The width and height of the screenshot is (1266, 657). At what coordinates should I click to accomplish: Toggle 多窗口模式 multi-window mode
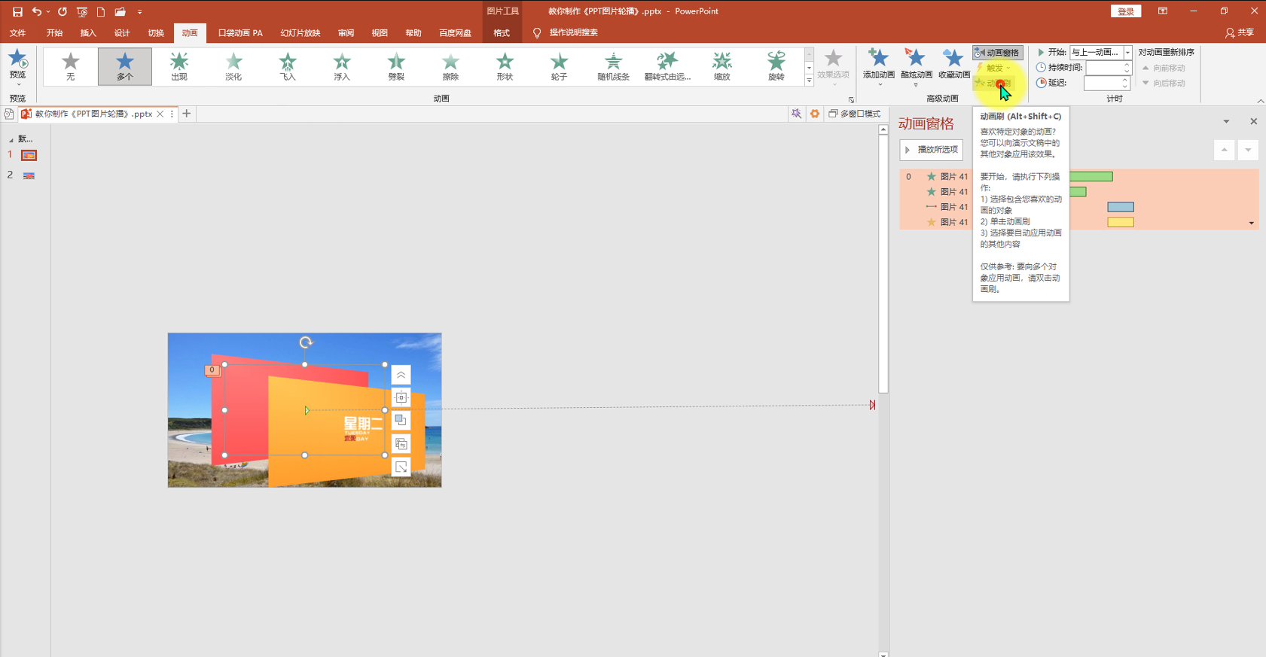pyautogui.click(x=855, y=114)
